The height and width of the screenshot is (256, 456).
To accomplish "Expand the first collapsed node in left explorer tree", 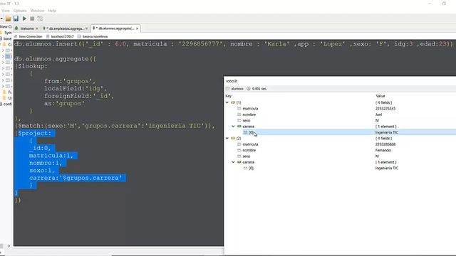I will [3, 50].
